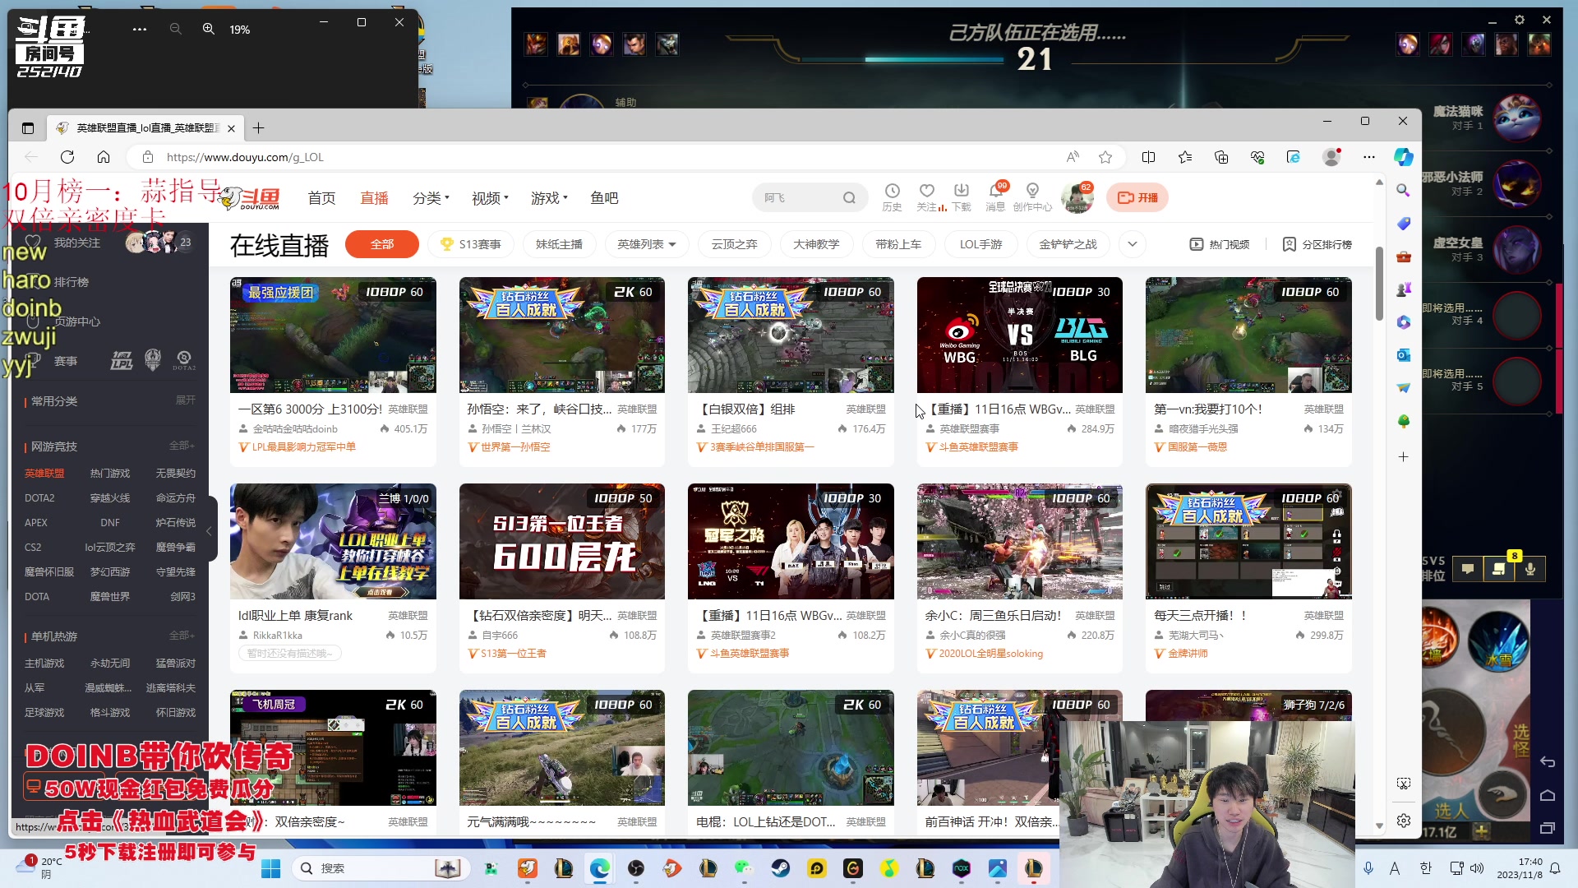
Task: Click the browser address bar URL
Action: (245, 157)
